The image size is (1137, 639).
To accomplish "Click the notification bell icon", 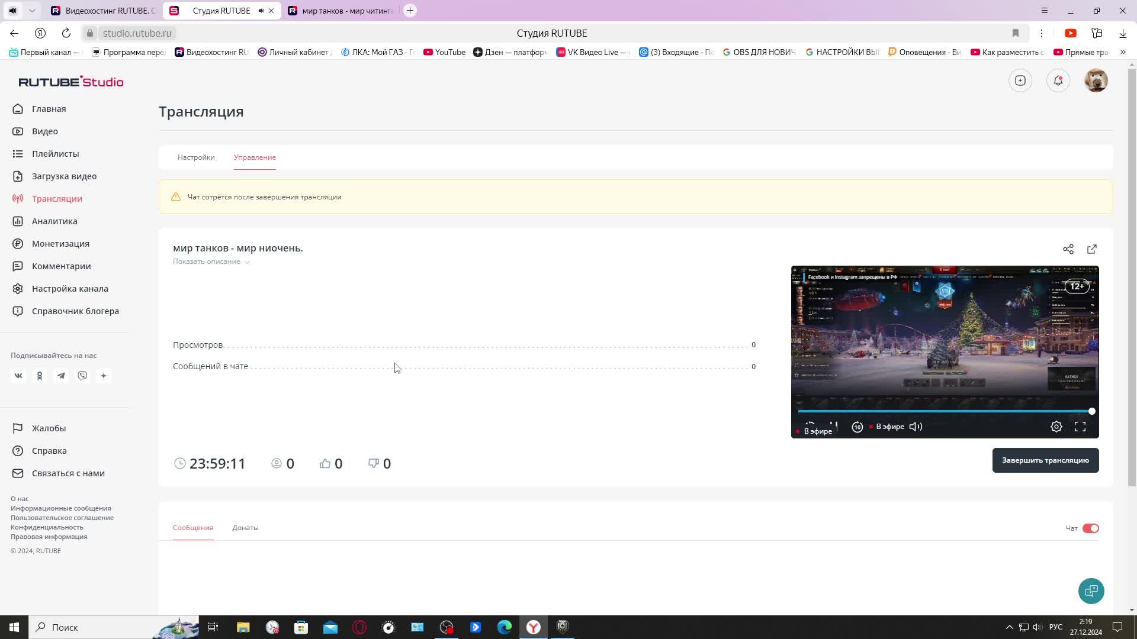I will 1061,81.
